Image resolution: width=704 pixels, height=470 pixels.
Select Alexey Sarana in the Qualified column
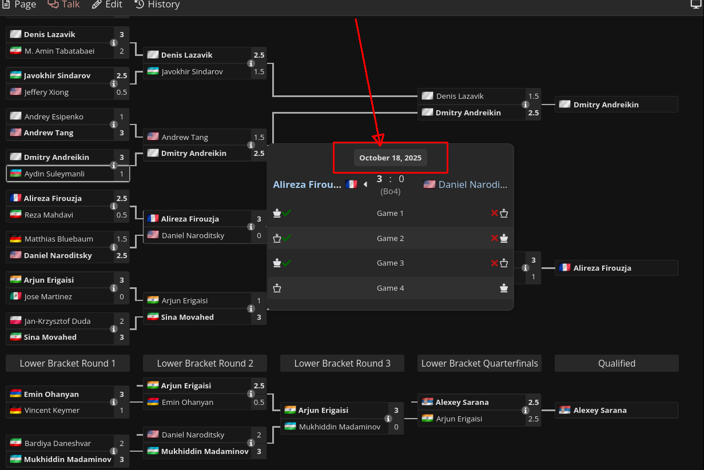pyautogui.click(x=616, y=410)
